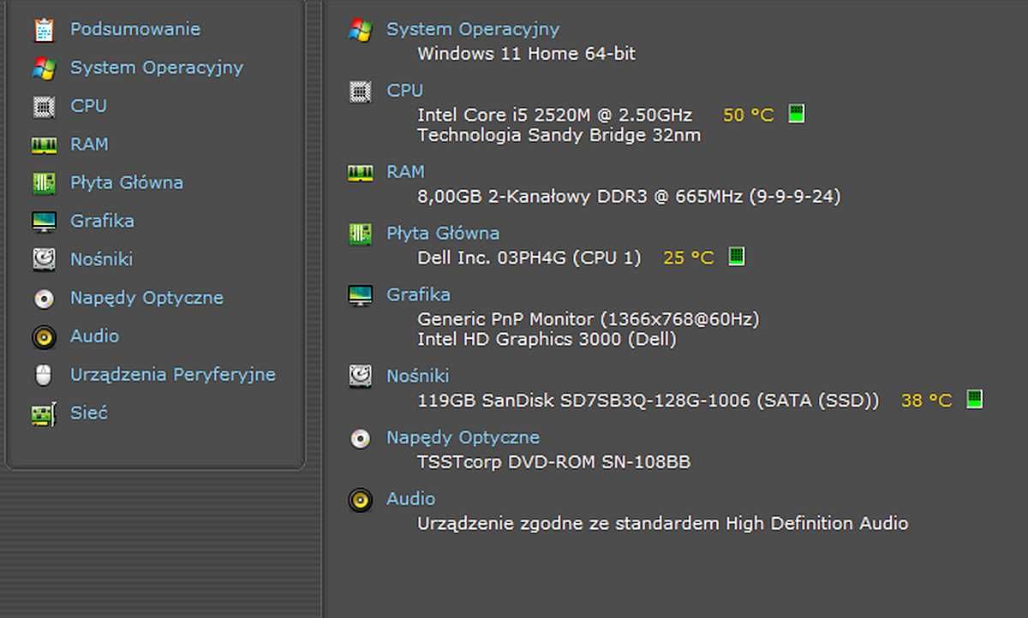This screenshot has height=618, width=1028.
Task: Click the green temperature indicator next to 50 °C
Action: pos(796,114)
